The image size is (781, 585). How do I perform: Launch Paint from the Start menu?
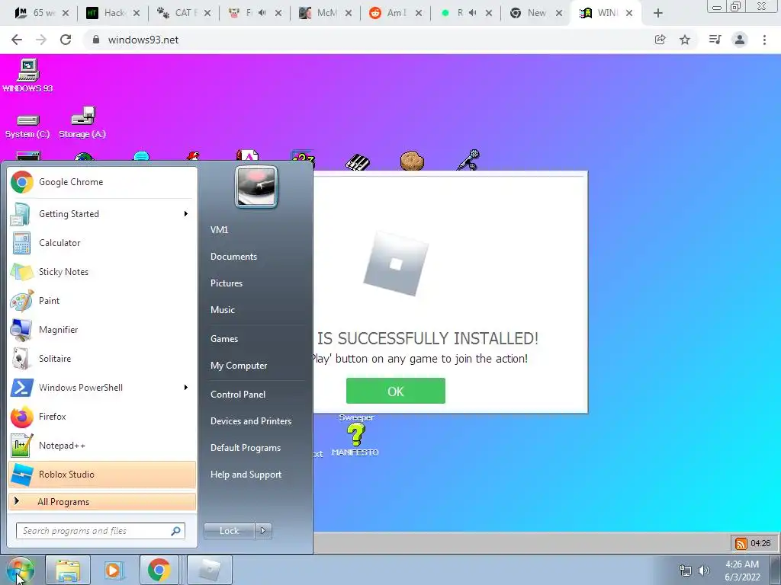tap(102, 300)
